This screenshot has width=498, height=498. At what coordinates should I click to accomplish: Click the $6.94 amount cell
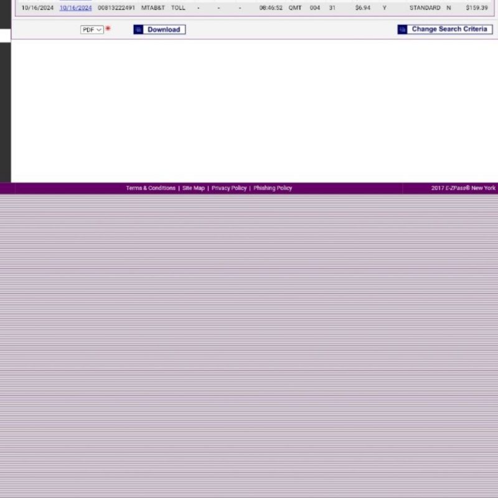(363, 7)
